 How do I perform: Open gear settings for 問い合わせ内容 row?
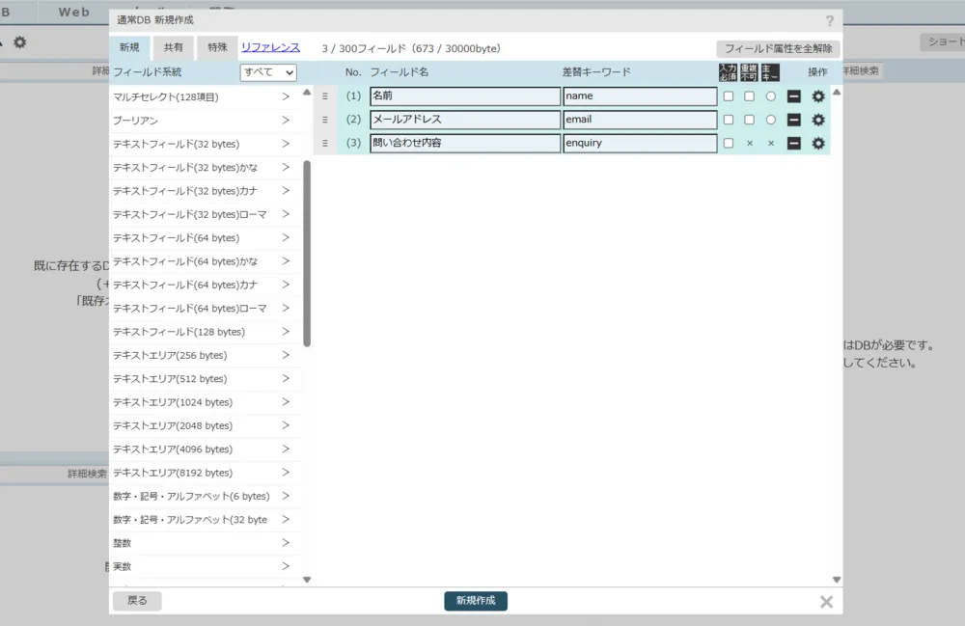(818, 144)
